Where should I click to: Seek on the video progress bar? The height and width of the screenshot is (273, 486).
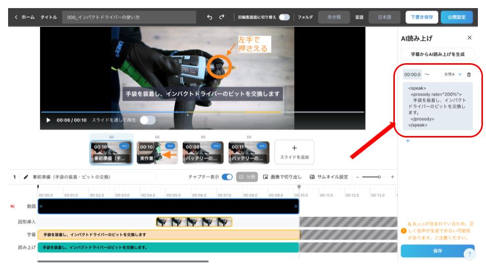202,112
